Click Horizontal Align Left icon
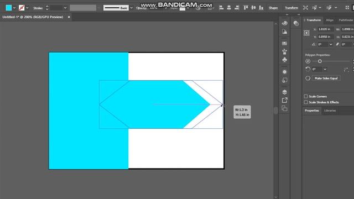 point(221,8)
